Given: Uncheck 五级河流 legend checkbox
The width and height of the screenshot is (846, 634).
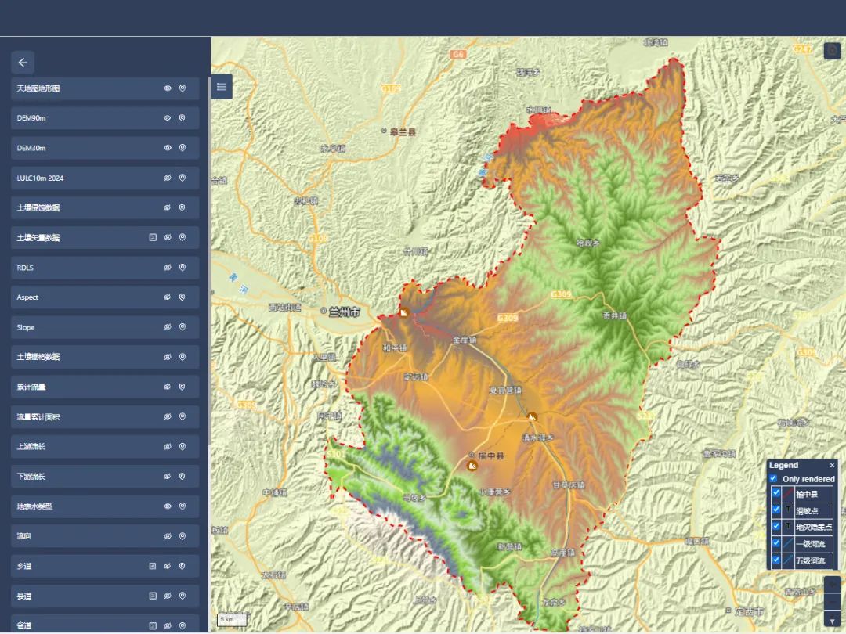Looking at the screenshot, I should 776,560.
